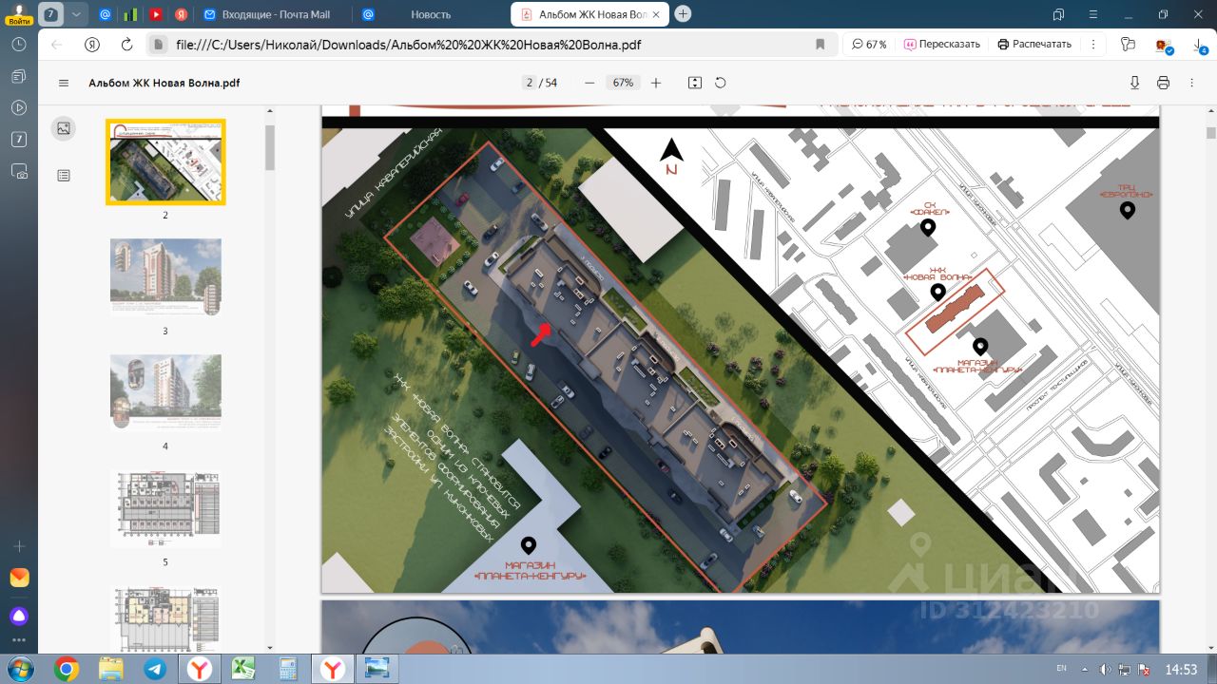
Task: Open Telegram from the taskbar
Action: coord(155,669)
